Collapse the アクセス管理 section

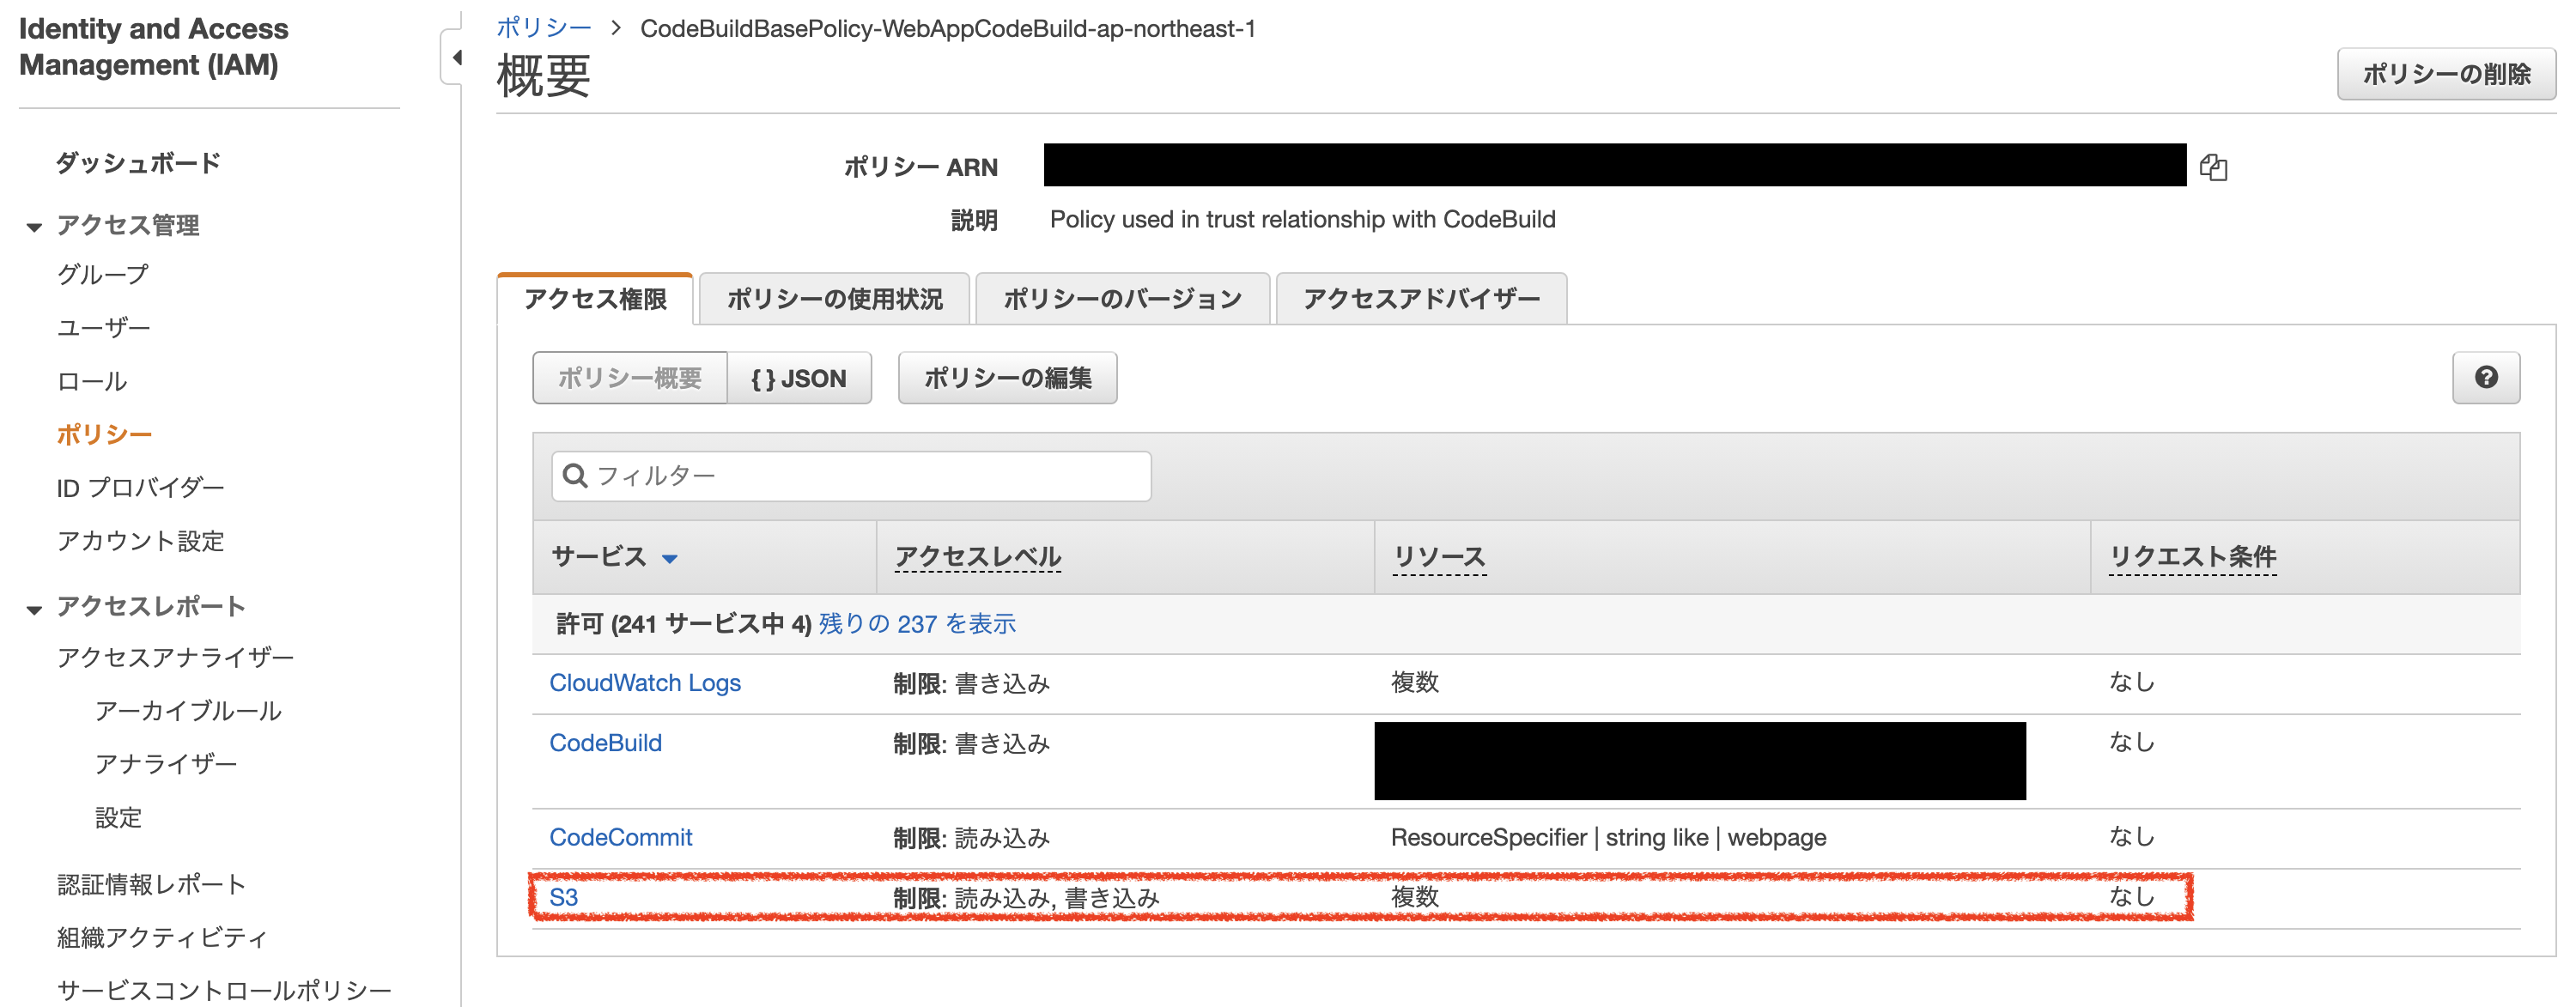(x=34, y=227)
